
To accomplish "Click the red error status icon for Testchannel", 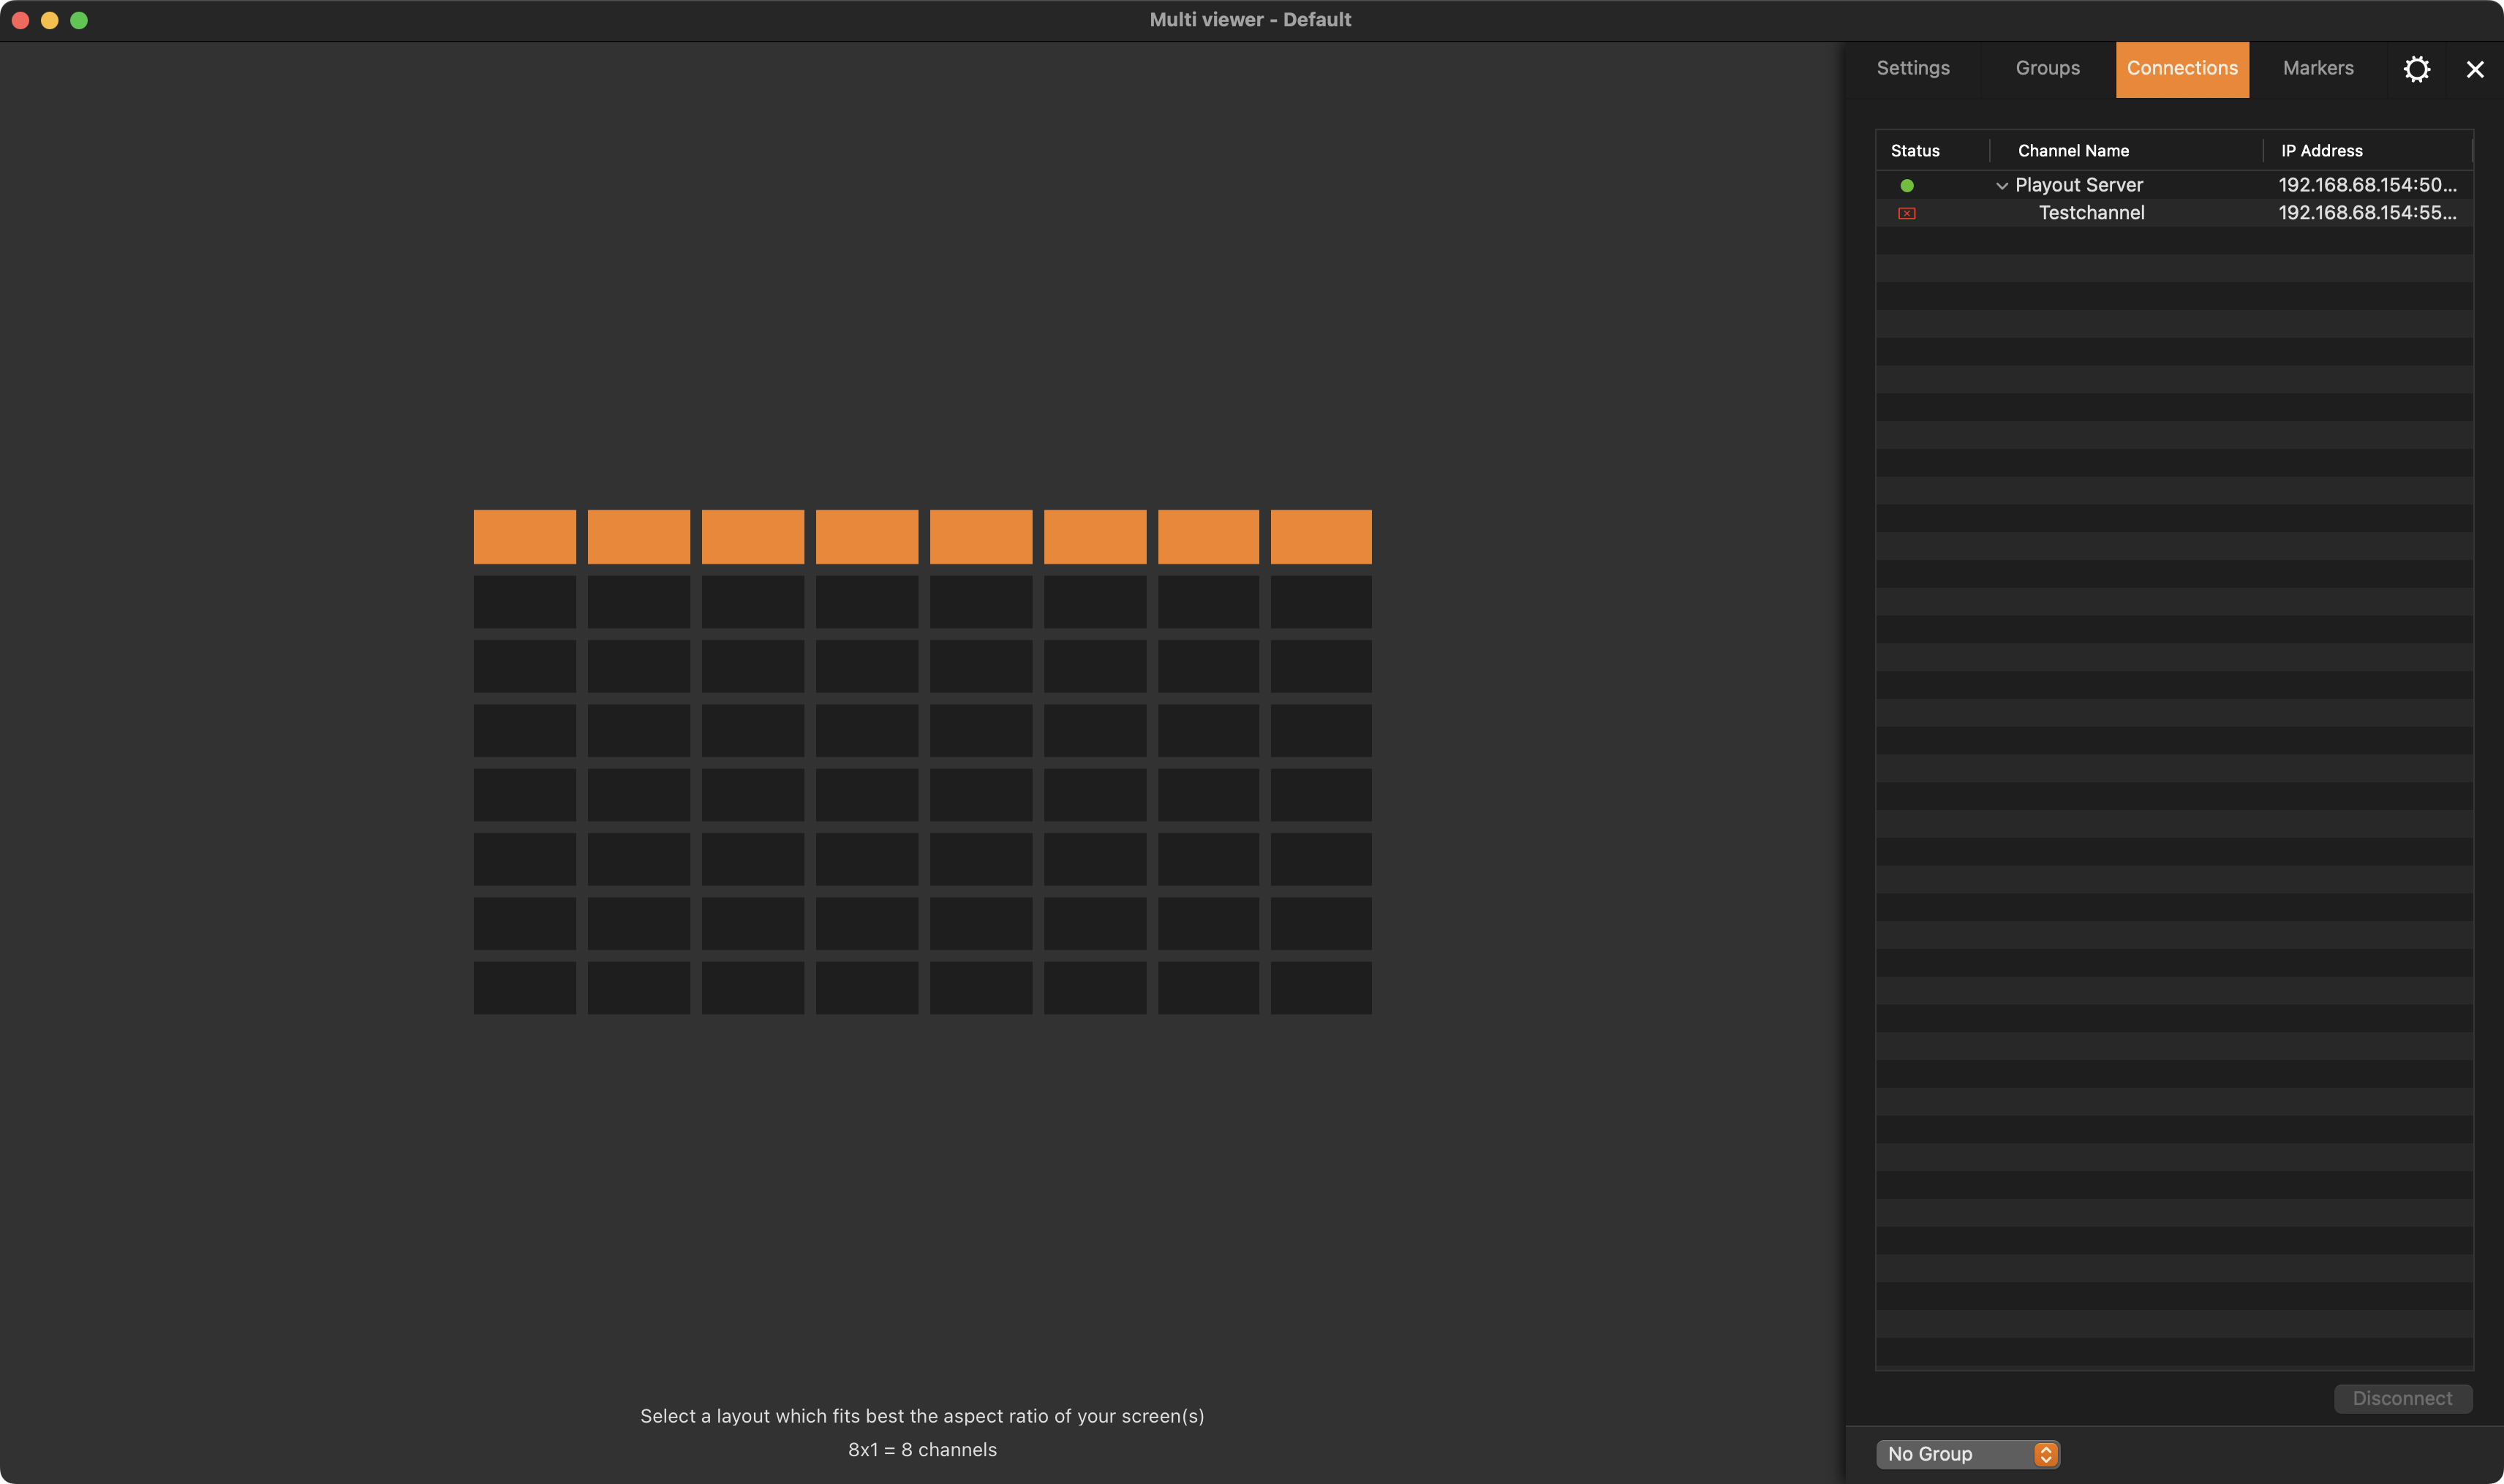I will [x=1907, y=213].
